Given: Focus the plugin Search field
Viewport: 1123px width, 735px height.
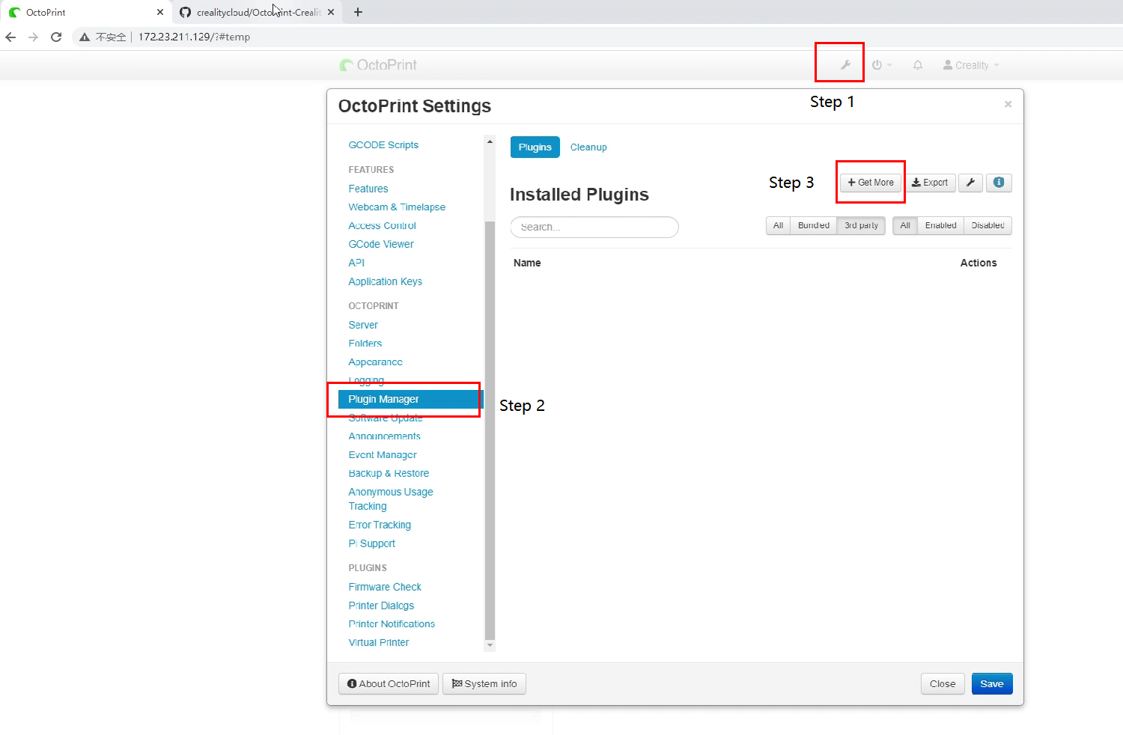Looking at the screenshot, I should point(594,227).
